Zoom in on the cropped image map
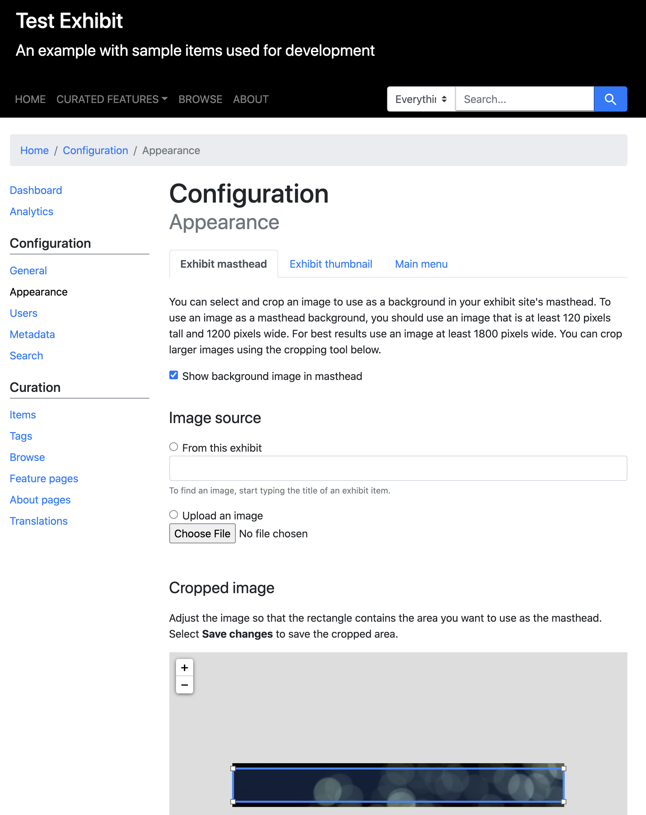This screenshot has width=646, height=815. click(184, 668)
